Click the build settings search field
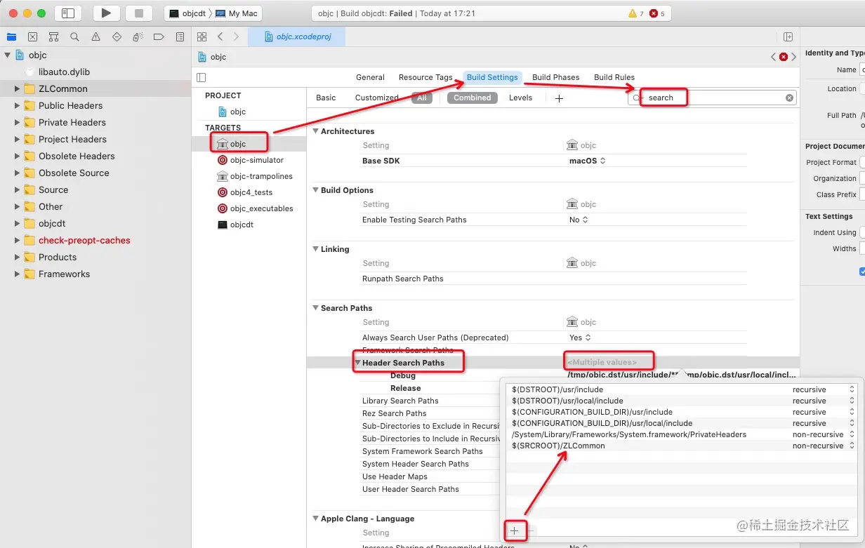Image resolution: width=865 pixels, height=548 pixels. click(x=712, y=98)
